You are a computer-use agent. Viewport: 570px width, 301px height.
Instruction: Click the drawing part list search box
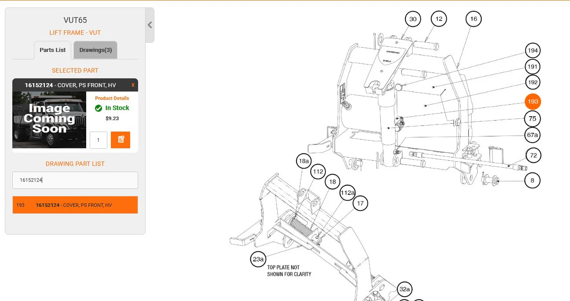75,180
